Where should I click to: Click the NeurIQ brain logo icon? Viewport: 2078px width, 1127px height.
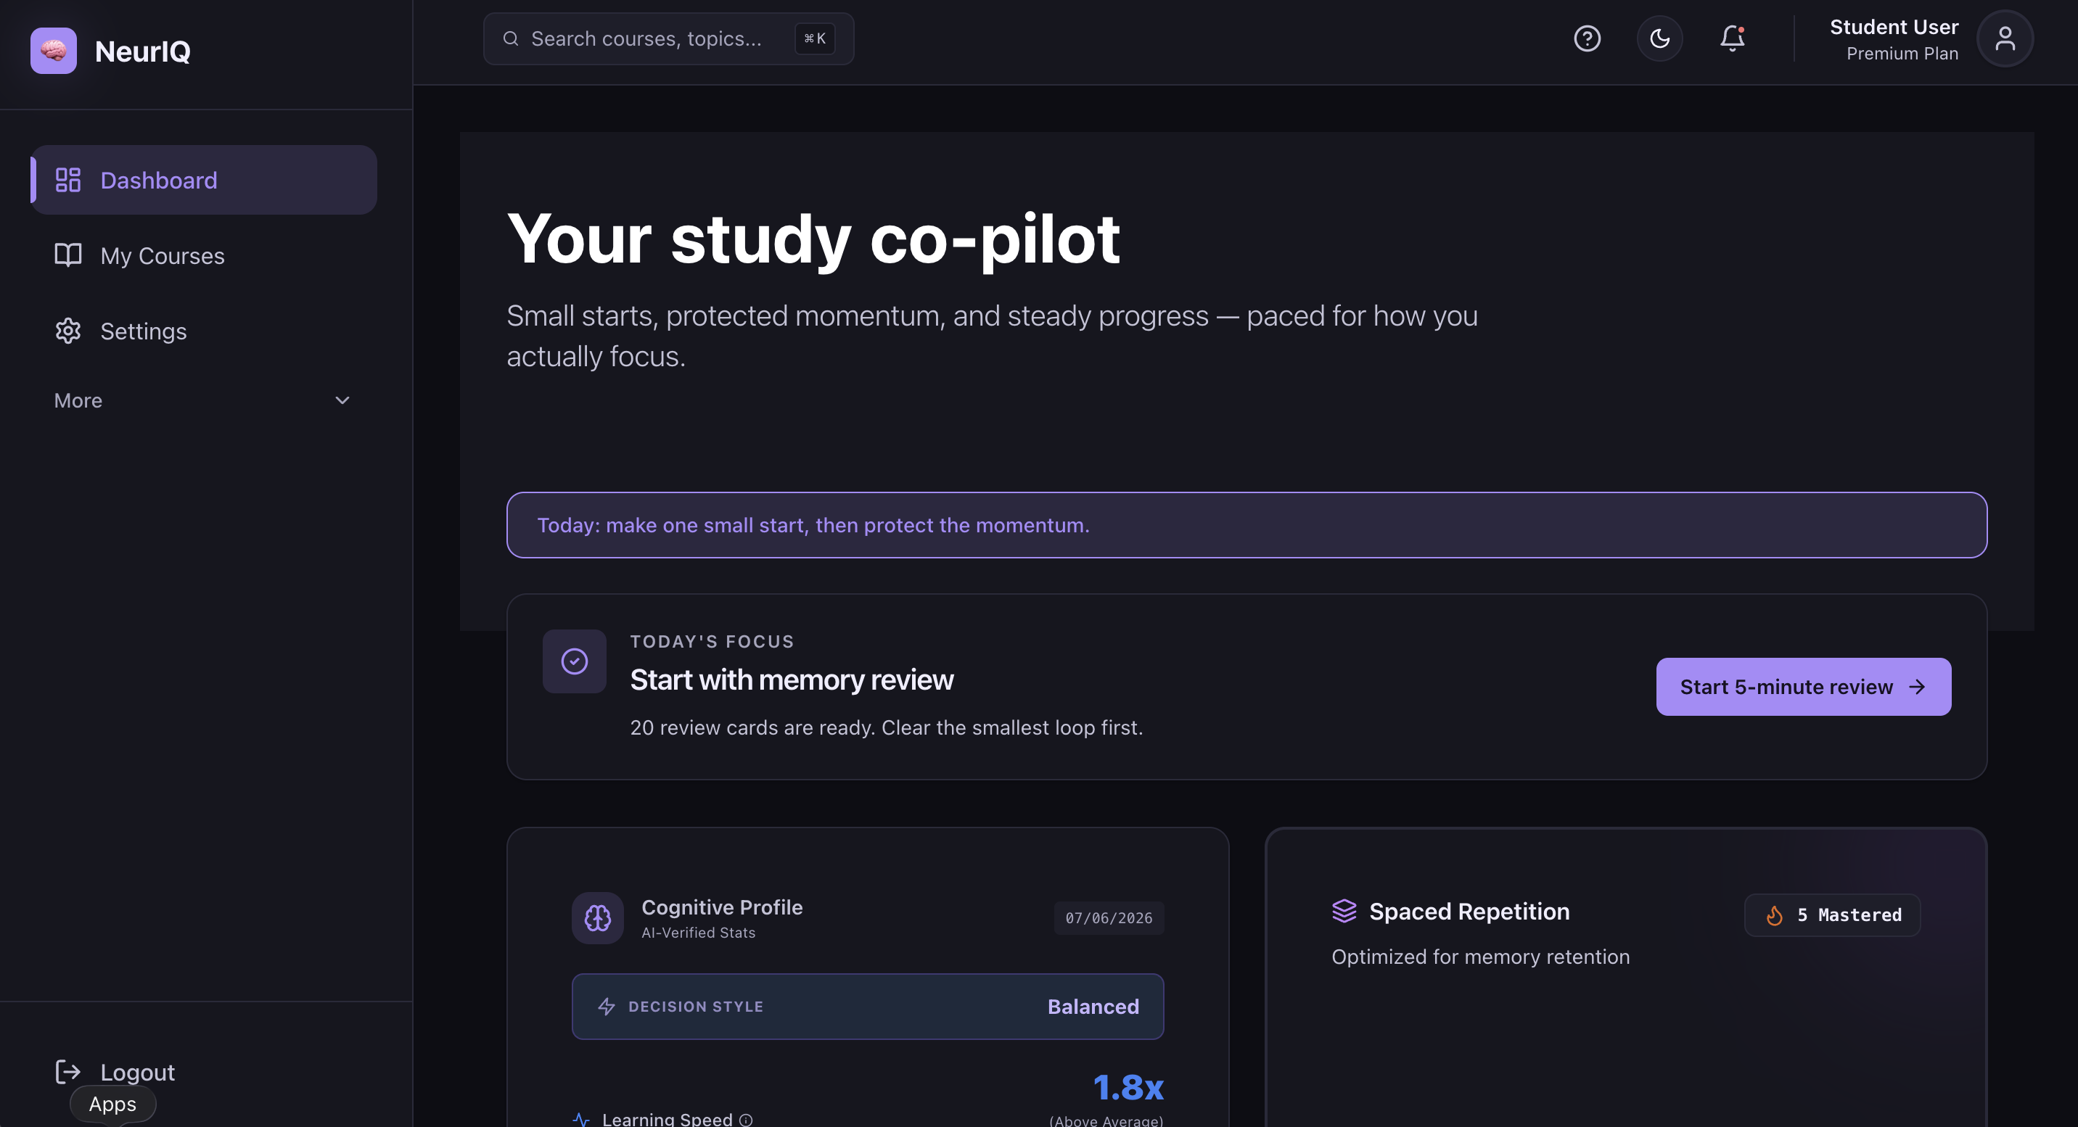coord(53,51)
